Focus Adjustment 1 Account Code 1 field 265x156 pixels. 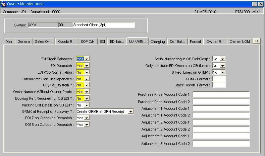221,108
